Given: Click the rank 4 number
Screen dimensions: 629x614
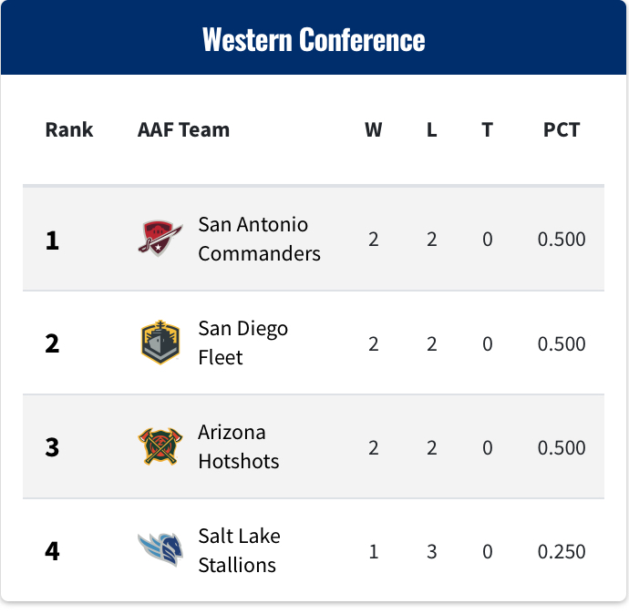Looking at the screenshot, I should (x=52, y=551).
